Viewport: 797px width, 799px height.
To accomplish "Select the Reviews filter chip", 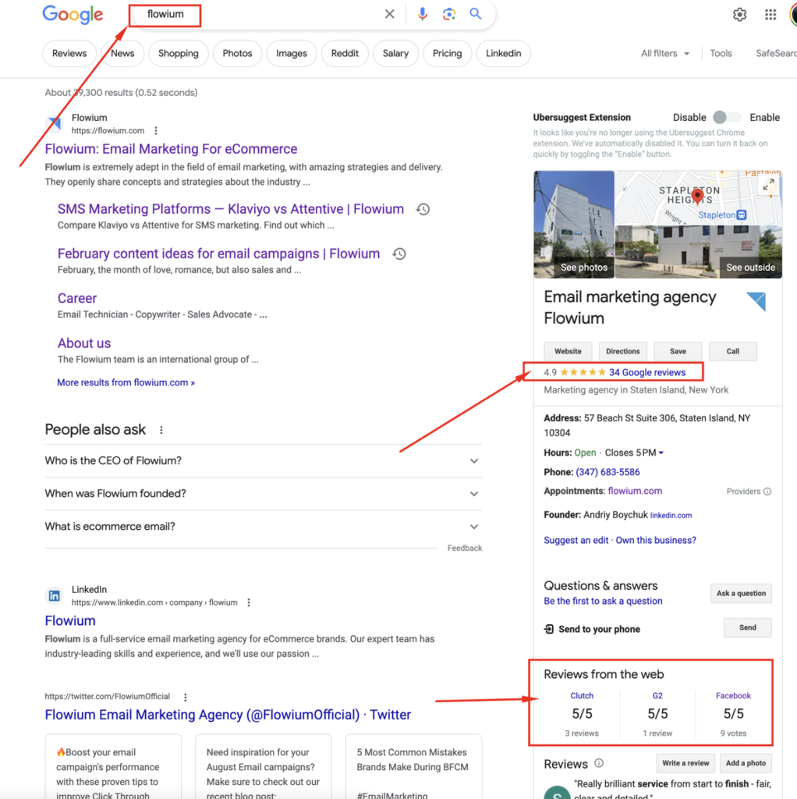I will [69, 54].
